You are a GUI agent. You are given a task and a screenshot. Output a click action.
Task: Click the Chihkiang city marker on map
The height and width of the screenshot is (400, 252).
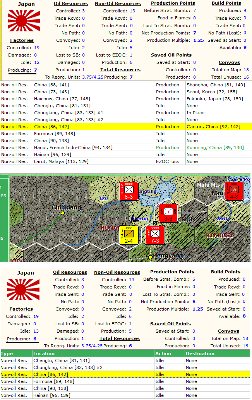pyautogui.click(x=62, y=213)
